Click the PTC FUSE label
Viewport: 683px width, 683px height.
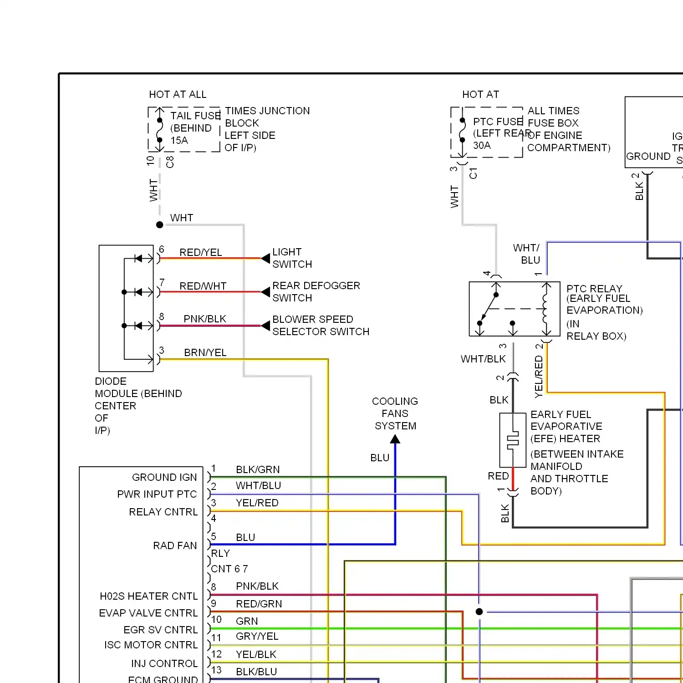[x=498, y=122]
